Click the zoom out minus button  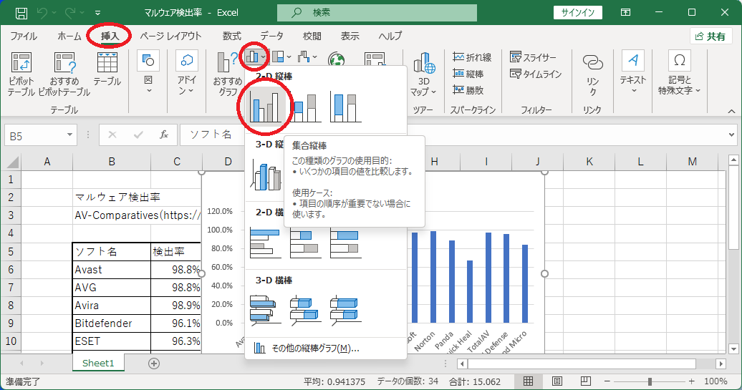coord(607,381)
